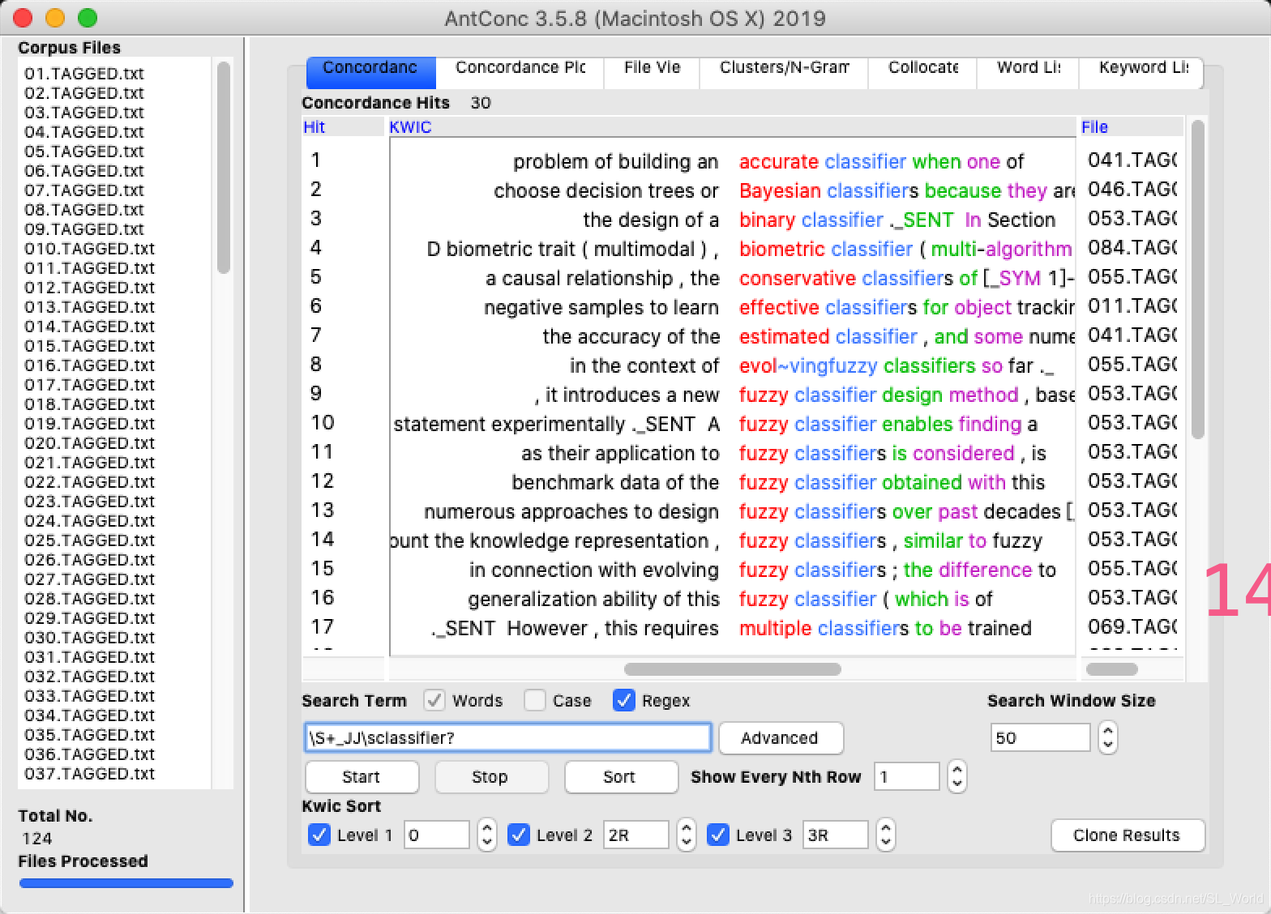Image resolution: width=1271 pixels, height=914 pixels.
Task: Toggle Kwic Sort Level 2 checkbox
Action: point(519,835)
